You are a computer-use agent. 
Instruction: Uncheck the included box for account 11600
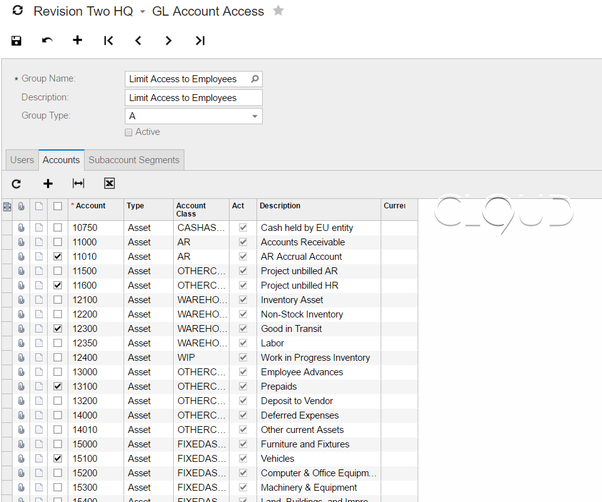coord(58,286)
